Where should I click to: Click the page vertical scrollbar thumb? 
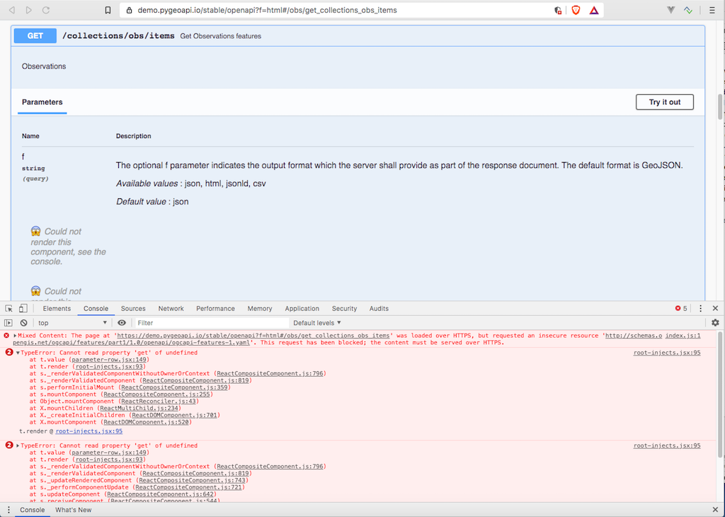click(720, 107)
